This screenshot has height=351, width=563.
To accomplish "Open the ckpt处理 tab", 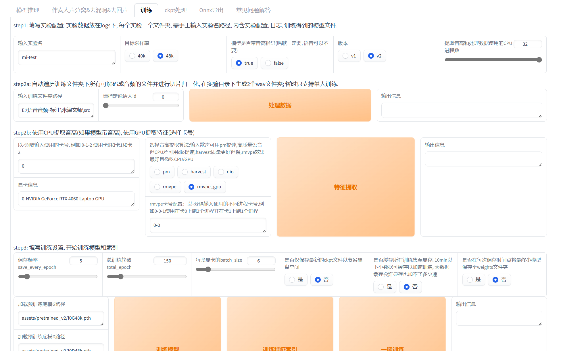I will coord(176,10).
